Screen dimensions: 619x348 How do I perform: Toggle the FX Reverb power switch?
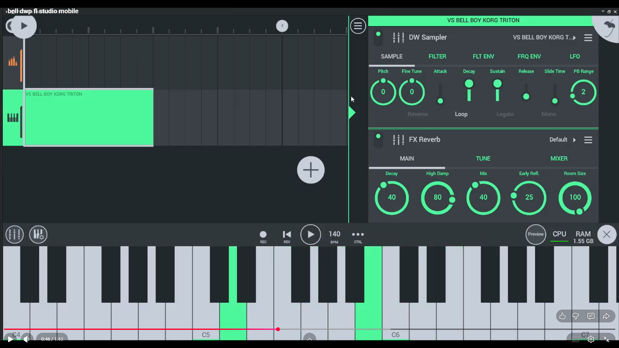(x=378, y=140)
